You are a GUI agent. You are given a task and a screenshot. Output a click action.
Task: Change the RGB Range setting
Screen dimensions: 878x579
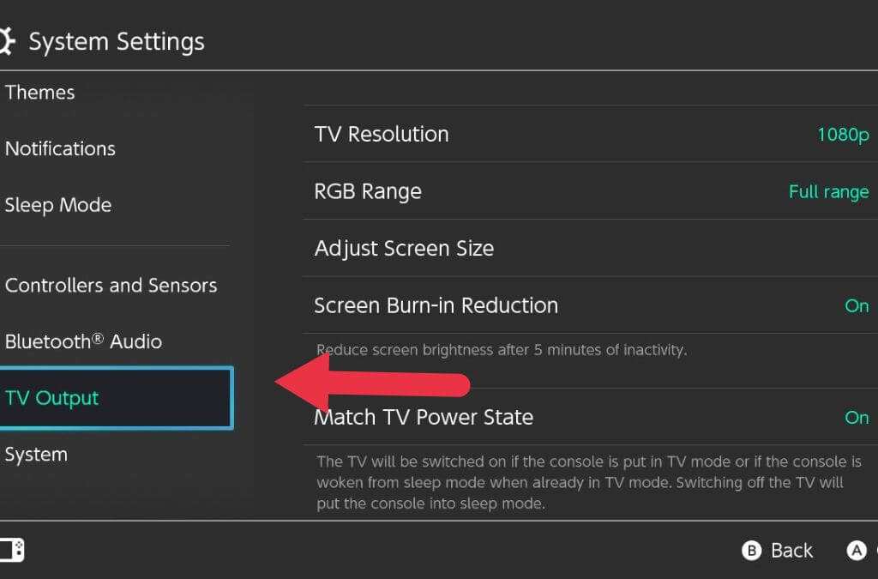click(368, 191)
